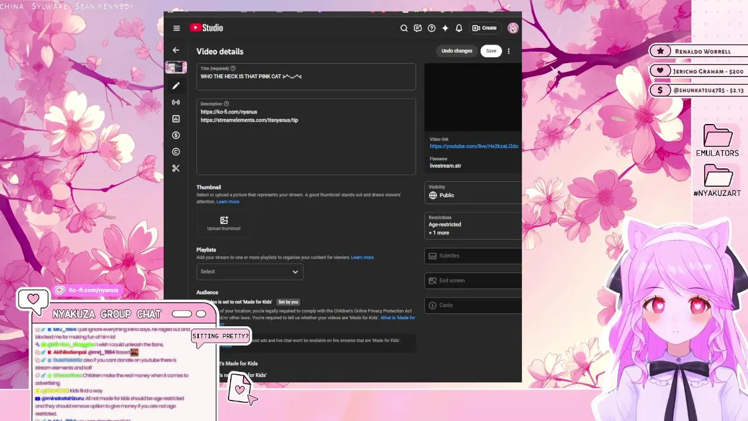This screenshot has width=748, height=421.
Task: Click the 'What is Made for Kids' link
Action: coord(398,318)
